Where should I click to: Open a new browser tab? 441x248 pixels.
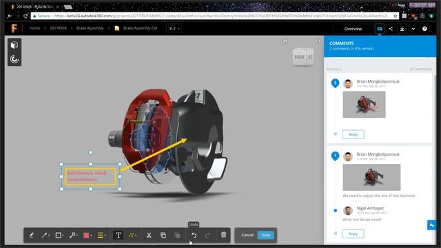(68, 7)
